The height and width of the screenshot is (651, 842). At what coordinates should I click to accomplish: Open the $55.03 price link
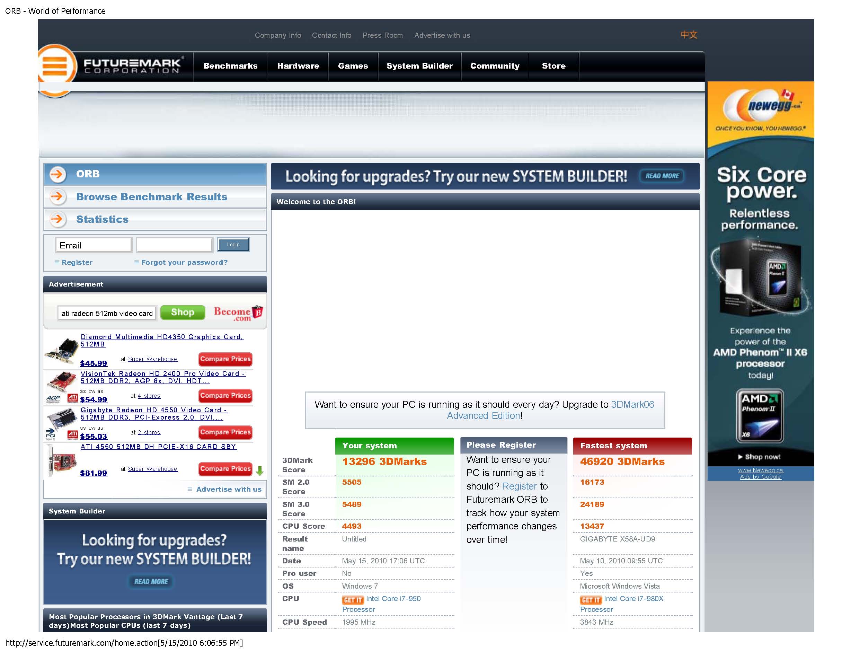click(x=94, y=437)
